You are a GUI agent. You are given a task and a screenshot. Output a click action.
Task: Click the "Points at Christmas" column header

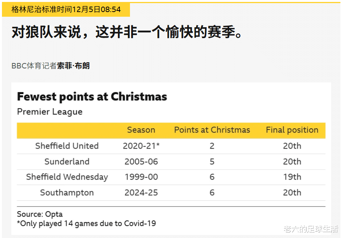[212, 130]
